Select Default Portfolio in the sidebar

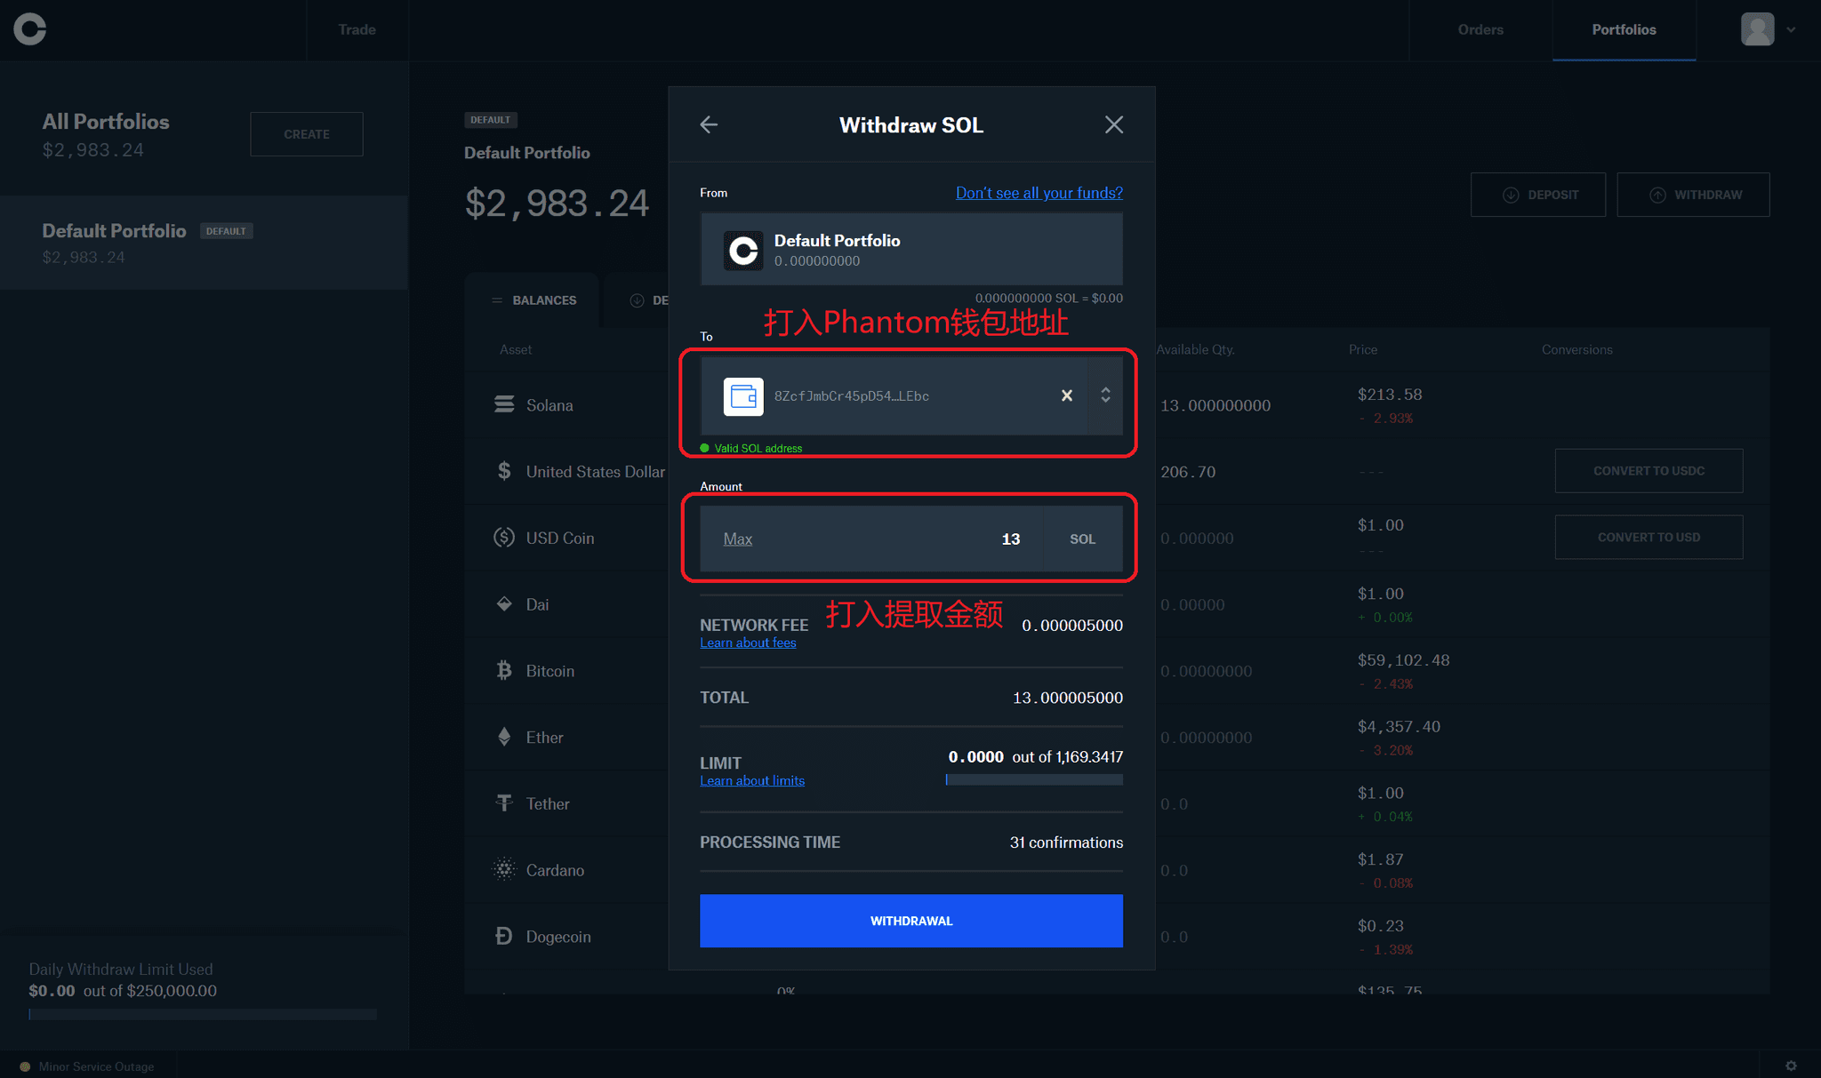point(204,243)
